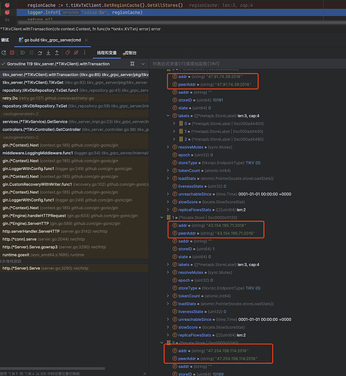Switch to the 控制台 console tab

(x=129, y=53)
